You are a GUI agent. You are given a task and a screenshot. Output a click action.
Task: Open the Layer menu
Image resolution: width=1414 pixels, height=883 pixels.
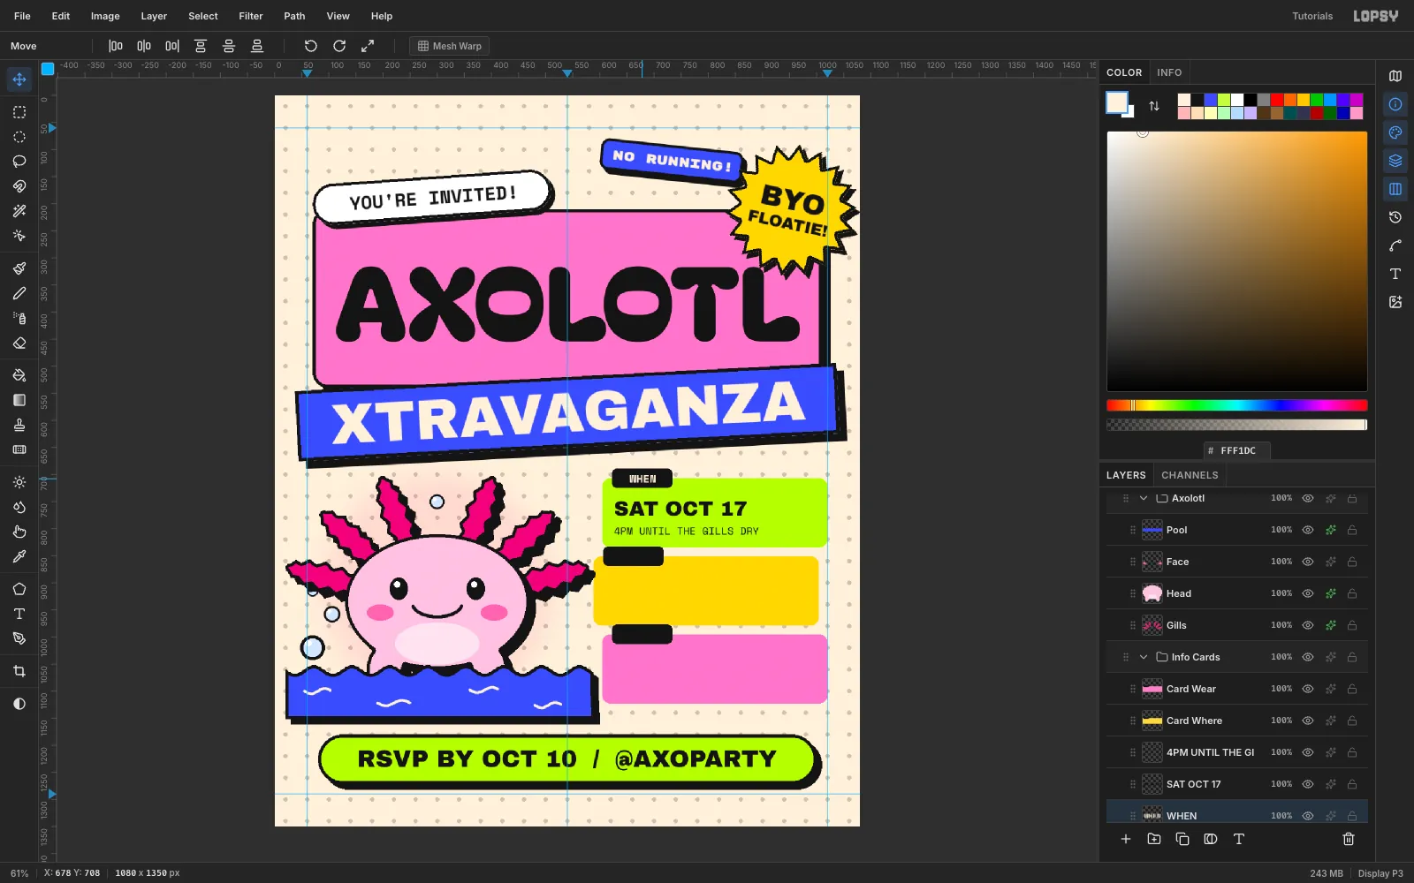pyautogui.click(x=154, y=16)
